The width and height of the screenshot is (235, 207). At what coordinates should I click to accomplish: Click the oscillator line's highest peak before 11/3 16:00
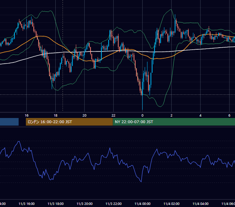[x=19, y=141]
